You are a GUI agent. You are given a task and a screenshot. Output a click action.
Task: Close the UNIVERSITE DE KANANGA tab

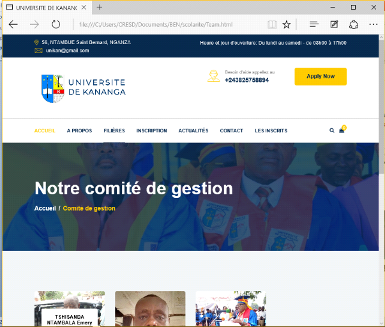84,8
